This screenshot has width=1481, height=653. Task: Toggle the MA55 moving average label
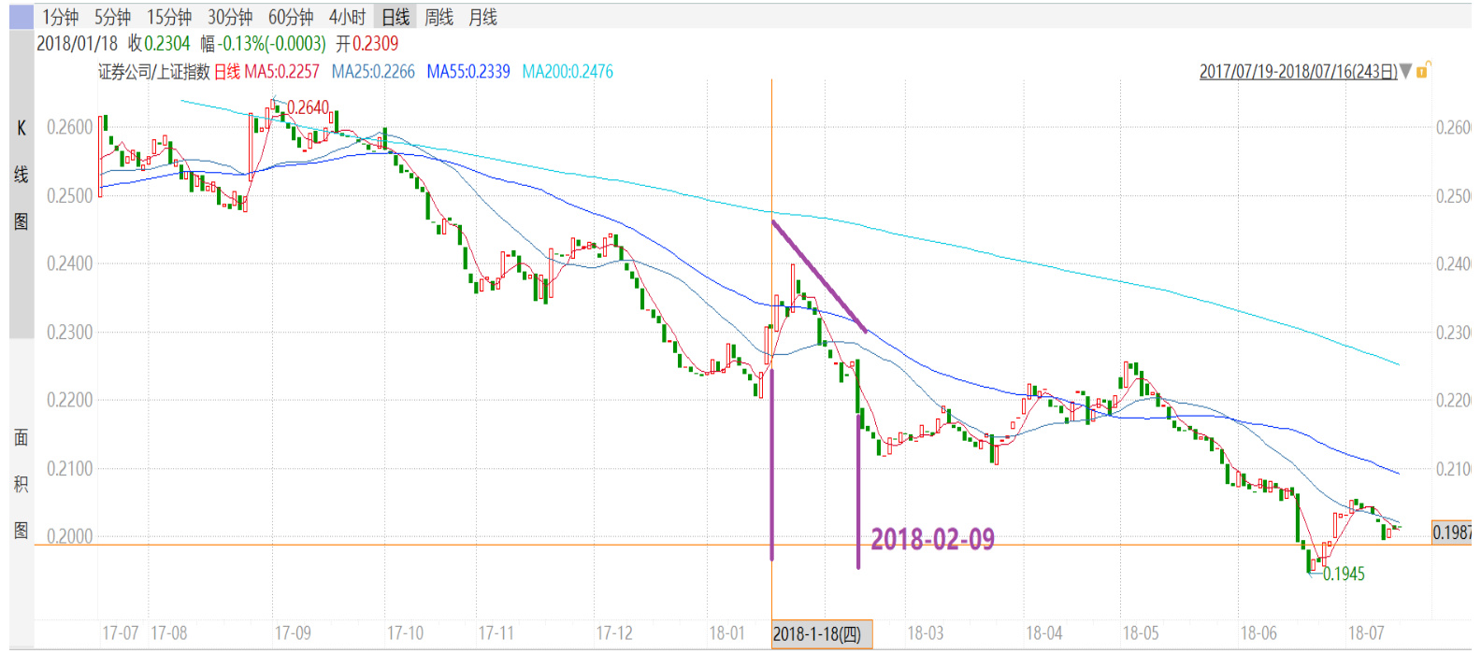pyautogui.click(x=468, y=72)
